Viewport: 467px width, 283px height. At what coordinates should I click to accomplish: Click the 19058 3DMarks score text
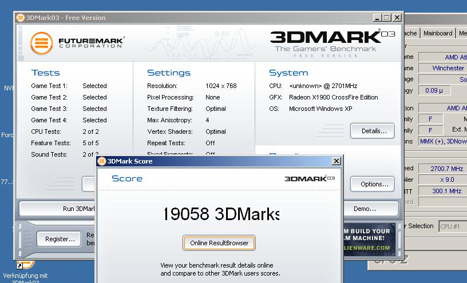point(221,214)
